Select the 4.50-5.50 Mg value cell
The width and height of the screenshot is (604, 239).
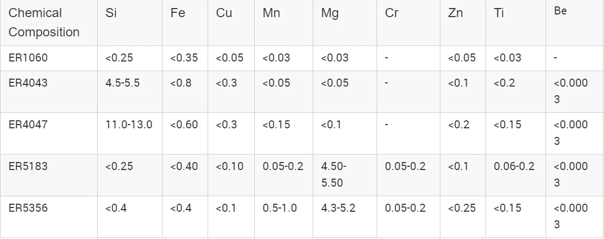pos(334,174)
